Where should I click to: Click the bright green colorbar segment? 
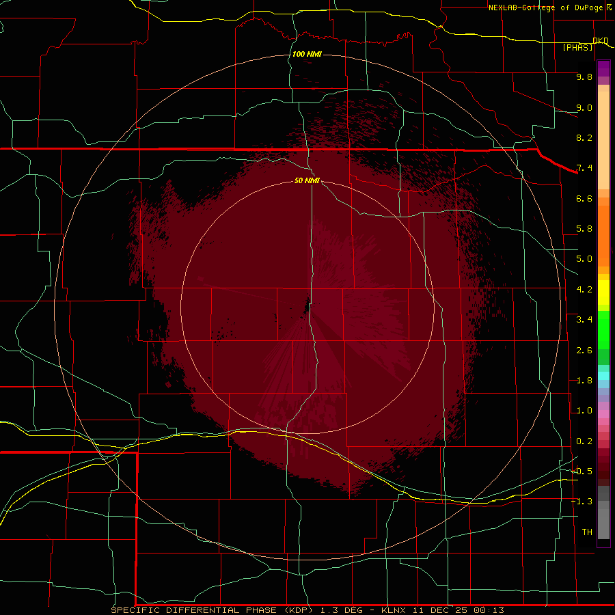603,329
